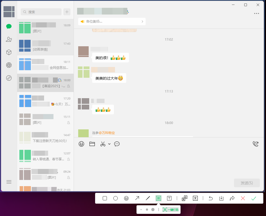
Task: Click the 一键打码 one-click mosaic button
Action: (x=171, y=210)
